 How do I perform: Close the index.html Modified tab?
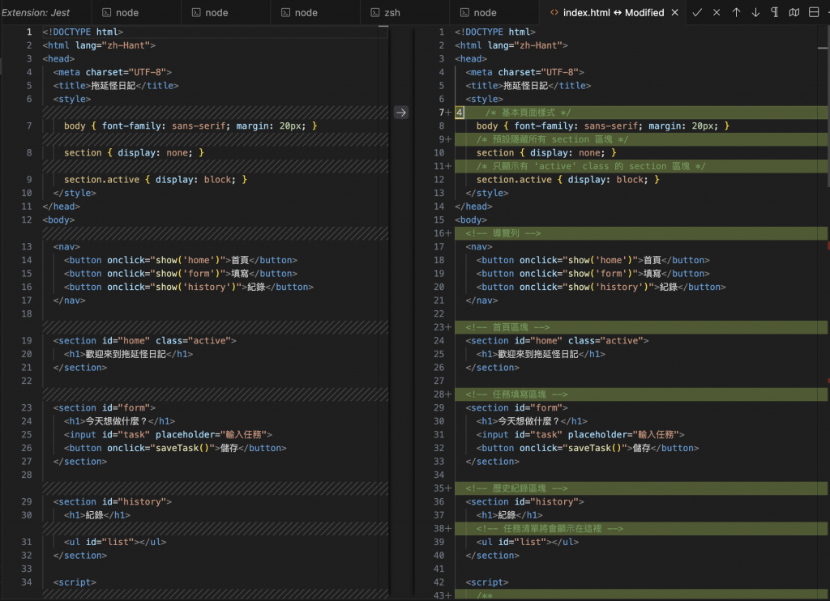(x=675, y=13)
